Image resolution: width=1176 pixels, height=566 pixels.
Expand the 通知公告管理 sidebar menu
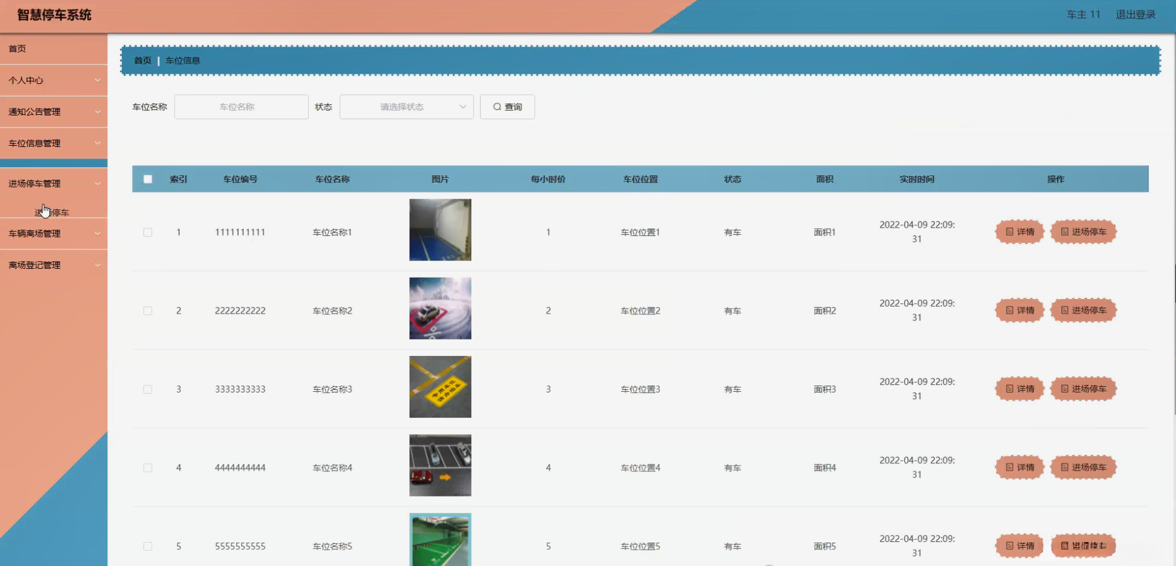(54, 112)
